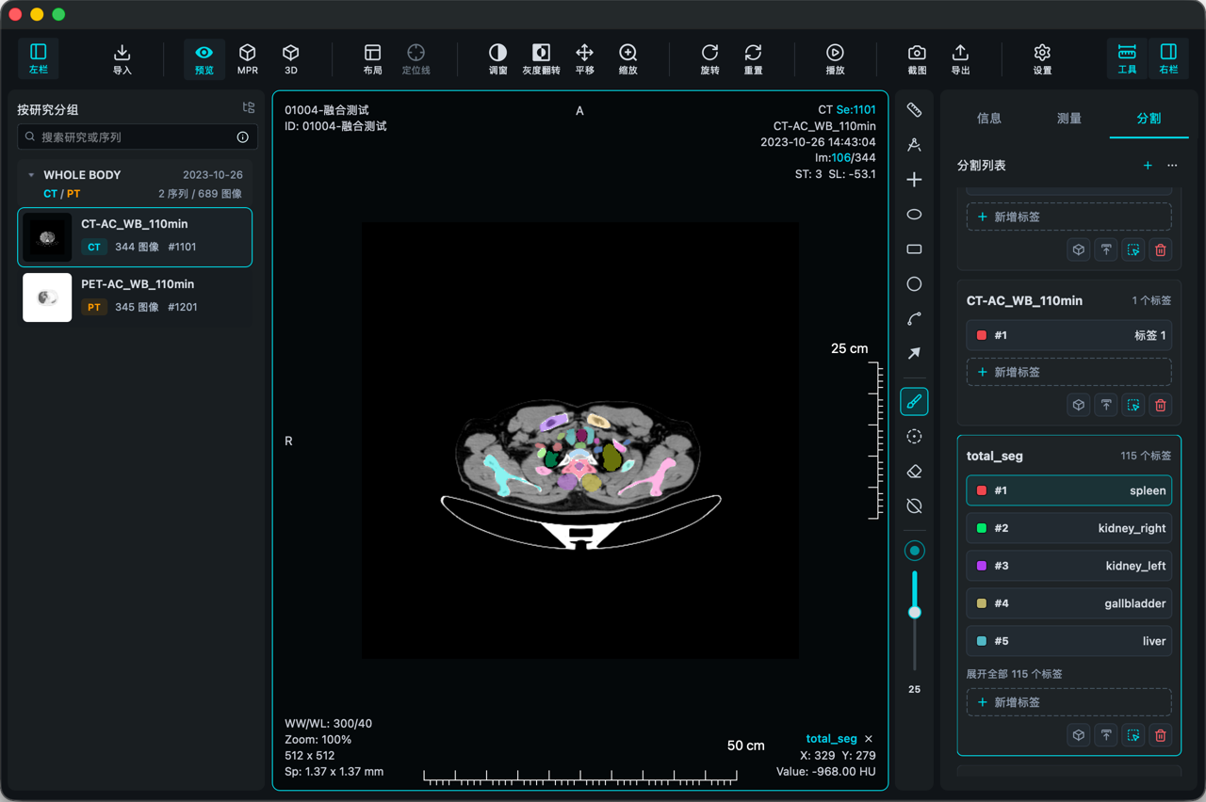This screenshot has height=802, width=1206.
Task: Click the 搜索研究或序列 search field
Action: click(138, 137)
